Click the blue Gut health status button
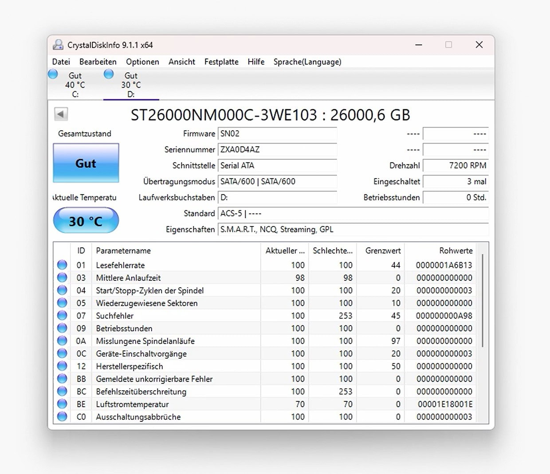Screen dimensions: 550x474 (86, 163)
